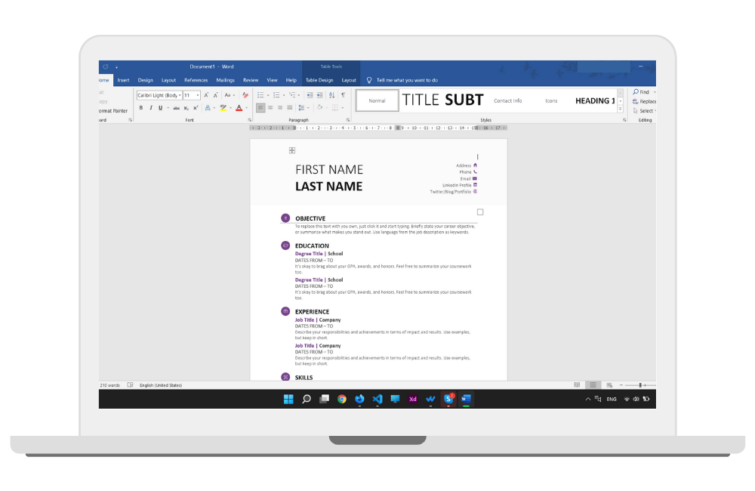The image size is (755, 491).
Task: Open Visual Studio Code from taskbar
Action: click(377, 399)
